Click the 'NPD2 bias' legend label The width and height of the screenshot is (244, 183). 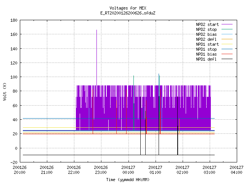pyautogui.click(x=206, y=34)
